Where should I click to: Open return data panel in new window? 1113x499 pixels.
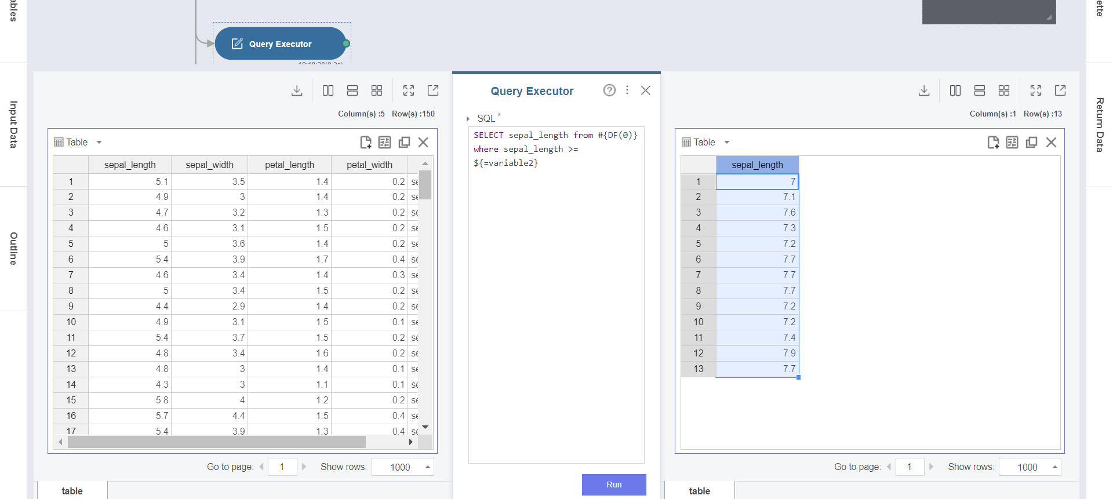click(x=1060, y=90)
